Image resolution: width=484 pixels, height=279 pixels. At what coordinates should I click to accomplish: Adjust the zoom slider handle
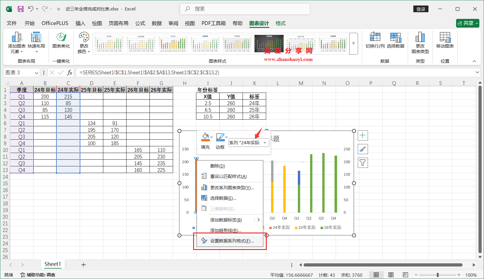(x=437, y=275)
